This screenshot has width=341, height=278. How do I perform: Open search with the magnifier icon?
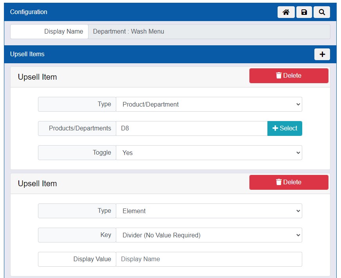[x=322, y=12]
